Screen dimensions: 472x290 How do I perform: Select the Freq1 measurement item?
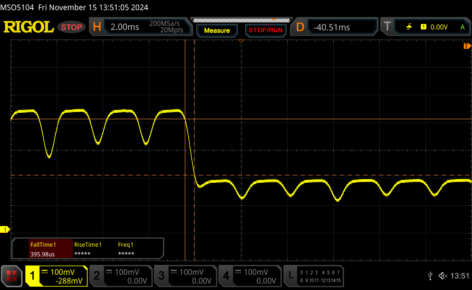coord(126,249)
